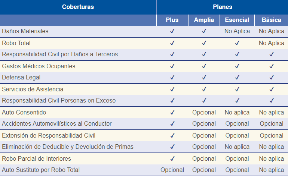Click the Daños Materiales coverage label

click(x=25, y=31)
